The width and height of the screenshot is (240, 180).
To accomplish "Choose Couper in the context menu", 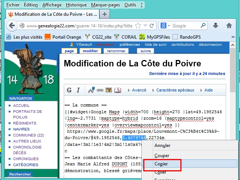I will 190,156.
